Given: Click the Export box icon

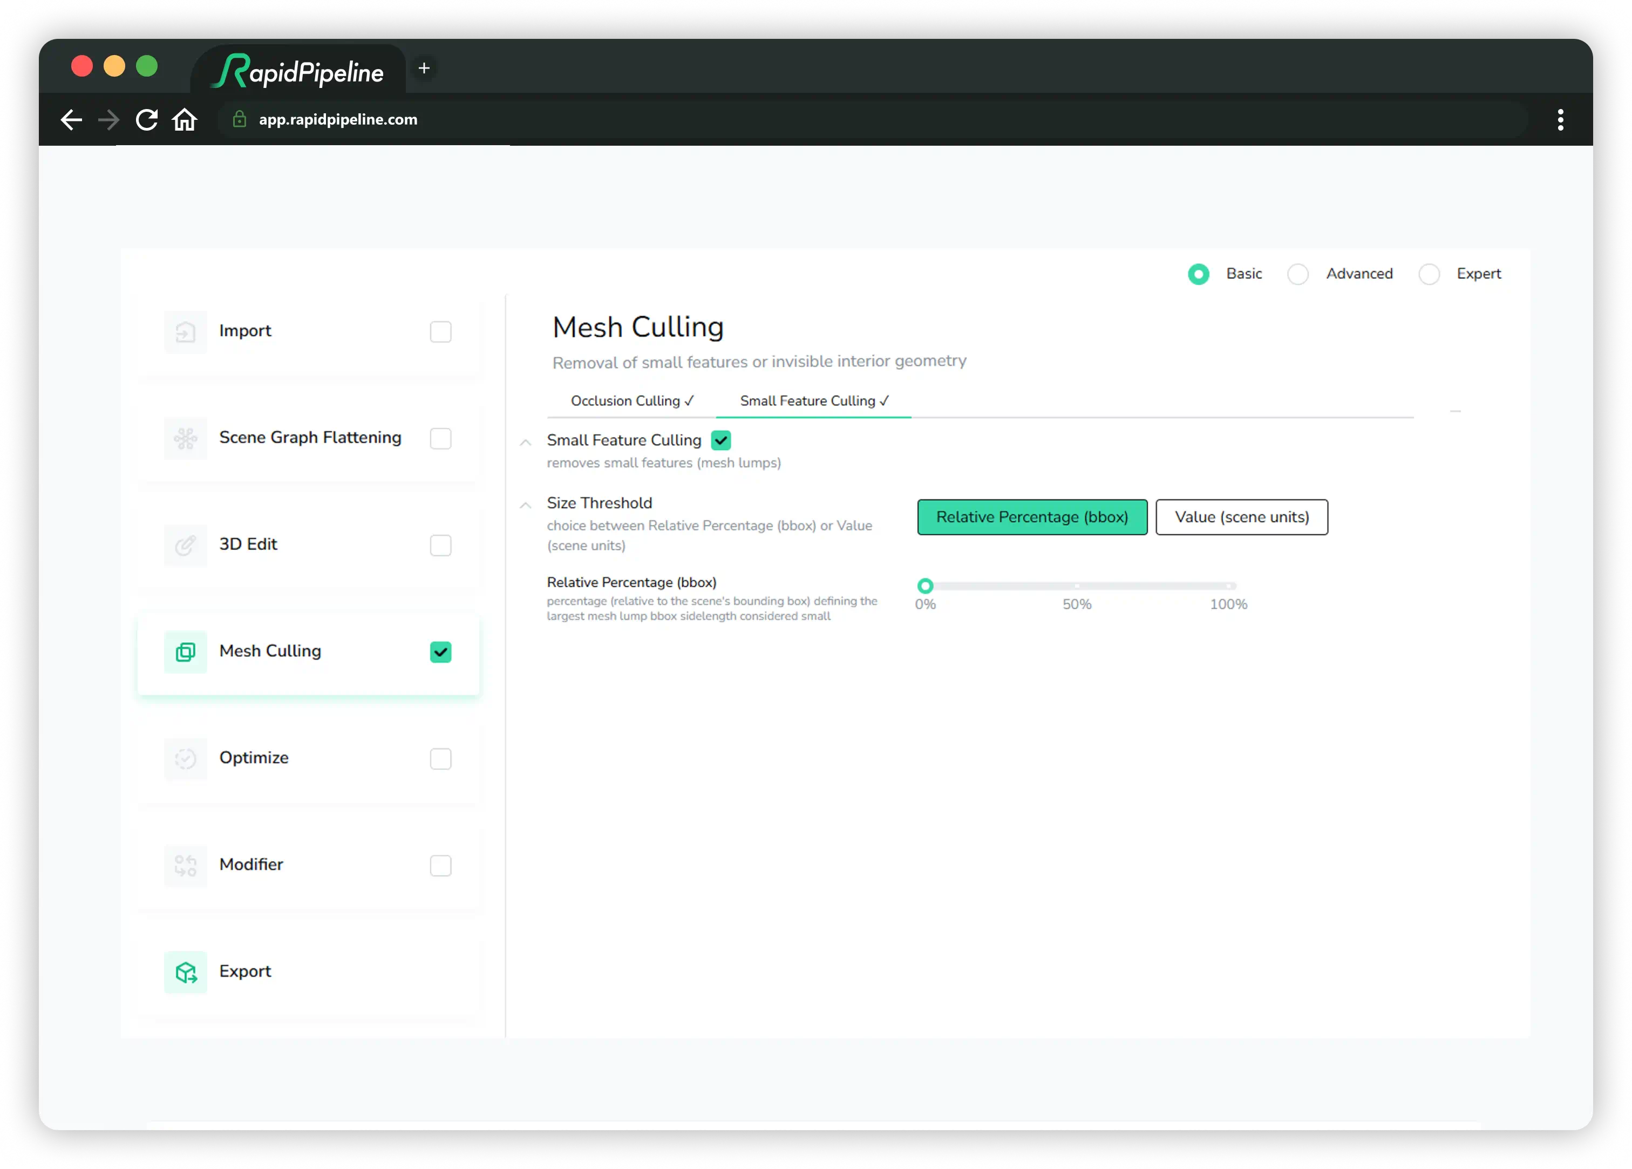Looking at the screenshot, I should pos(185,973).
